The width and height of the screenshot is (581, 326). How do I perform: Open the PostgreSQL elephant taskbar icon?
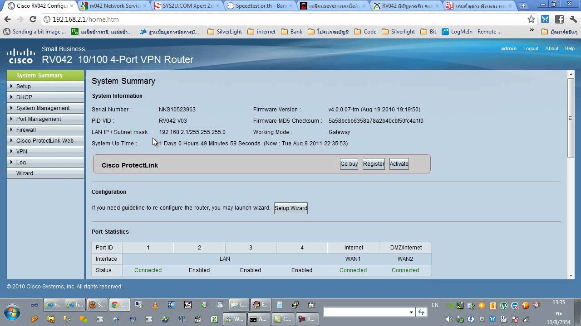(x=182, y=319)
